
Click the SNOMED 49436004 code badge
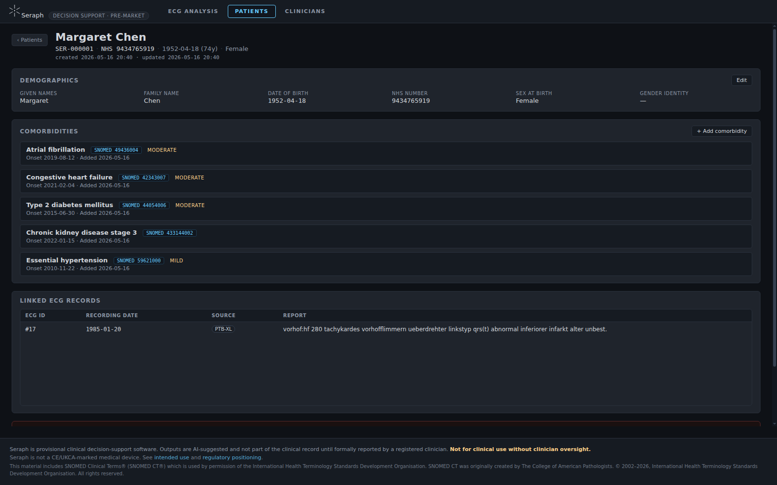[x=116, y=150]
